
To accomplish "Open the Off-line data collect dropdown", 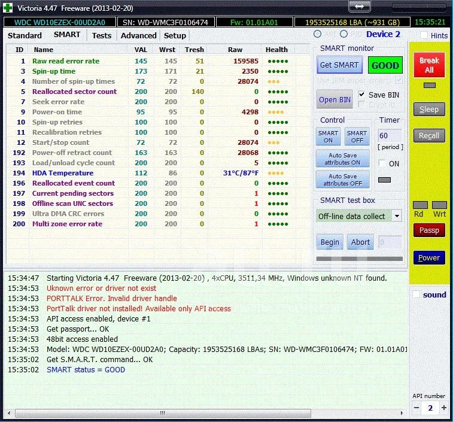I will (x=397, y=216).
